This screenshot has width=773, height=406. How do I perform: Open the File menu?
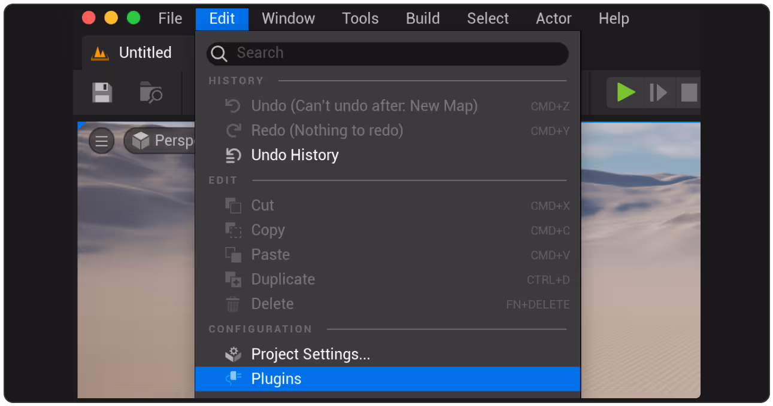tap(170, 19)
